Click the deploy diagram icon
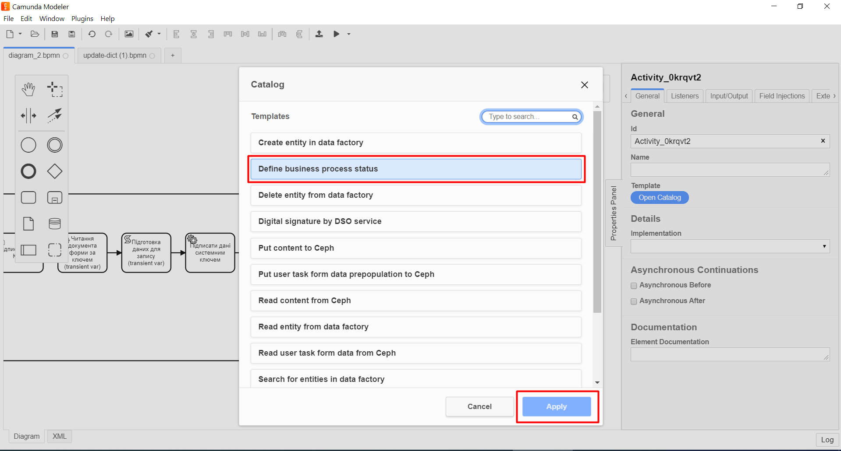 (x=319, y=34)
